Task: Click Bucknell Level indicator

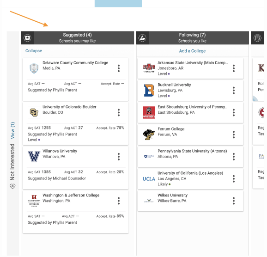Action: click(164, 96)
